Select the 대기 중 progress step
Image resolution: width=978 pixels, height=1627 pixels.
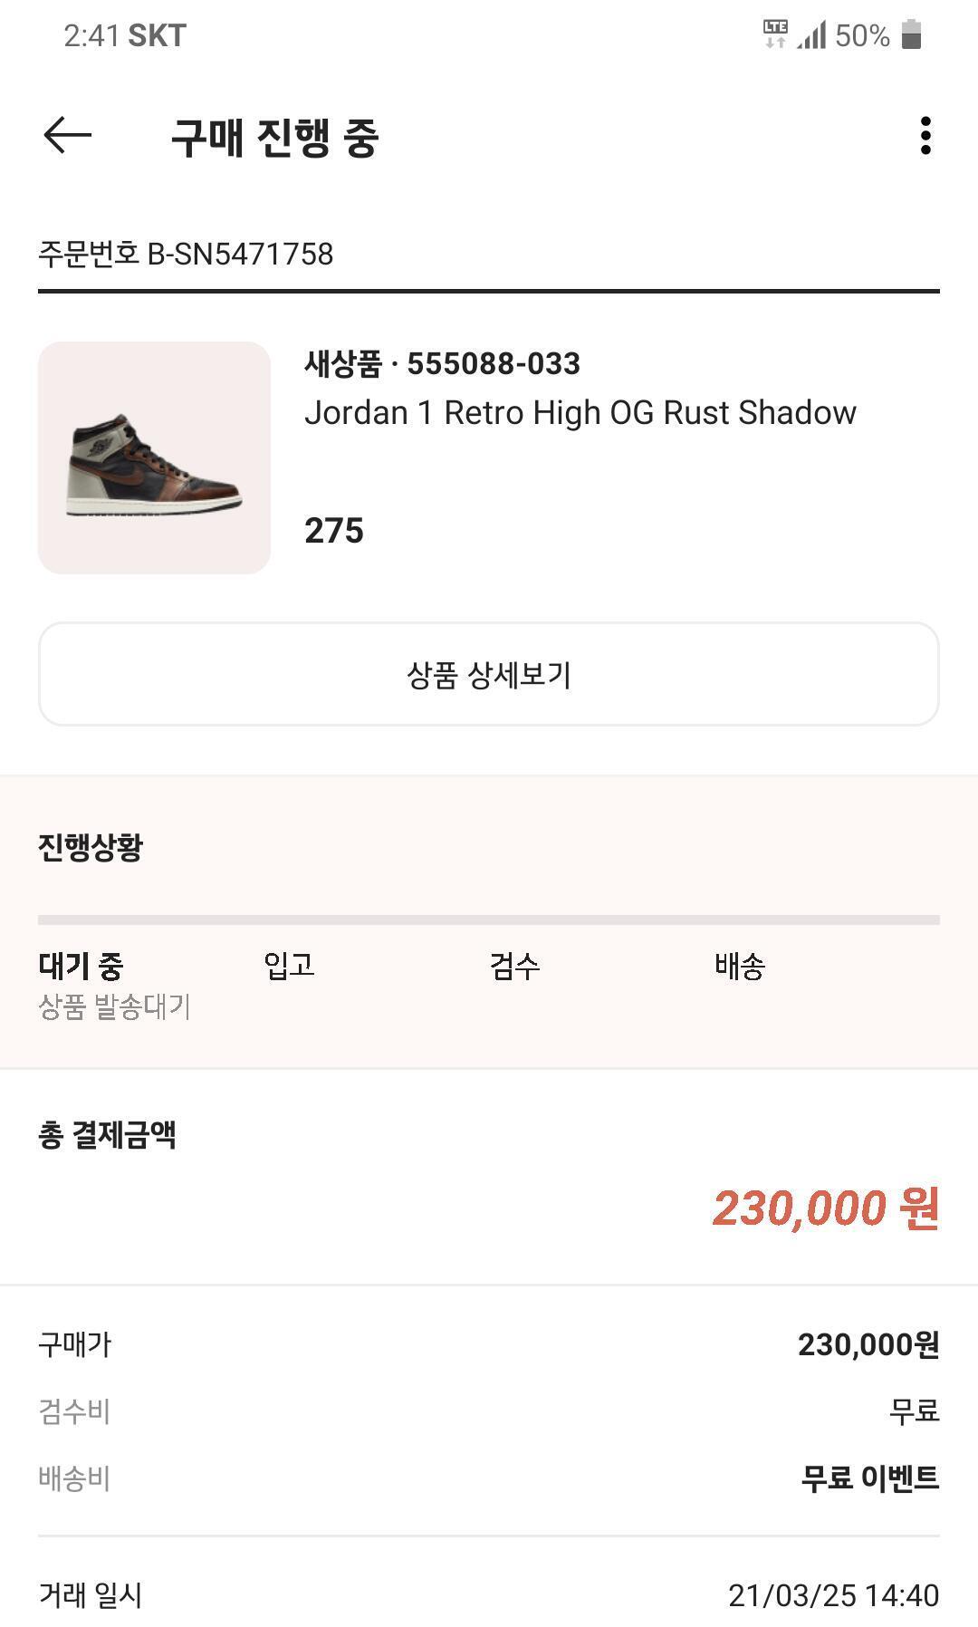[81, 966]
